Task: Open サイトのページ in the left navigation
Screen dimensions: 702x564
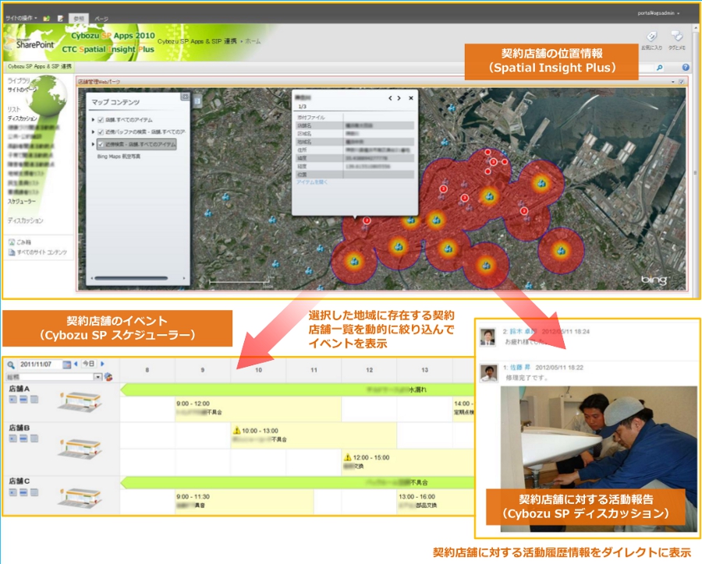Action: tap(22, 90)
